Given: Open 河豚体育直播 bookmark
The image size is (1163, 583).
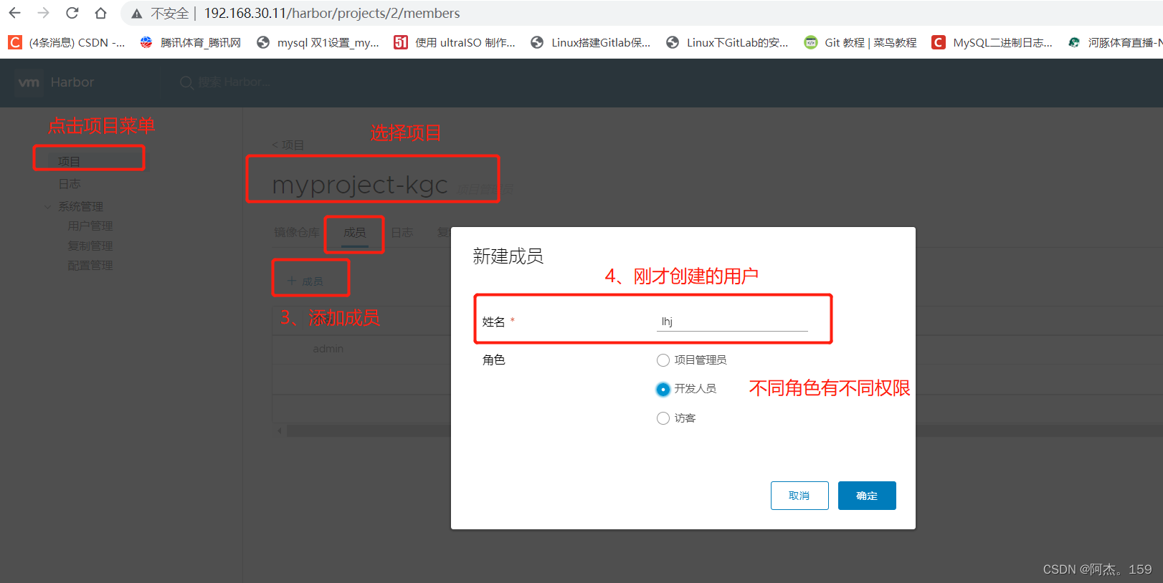Looking at the screenshot, I should (x=1115, y=42).
